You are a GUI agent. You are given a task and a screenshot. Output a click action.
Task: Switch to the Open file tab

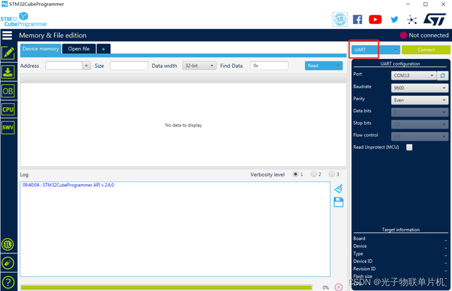[x=79, y=49]
